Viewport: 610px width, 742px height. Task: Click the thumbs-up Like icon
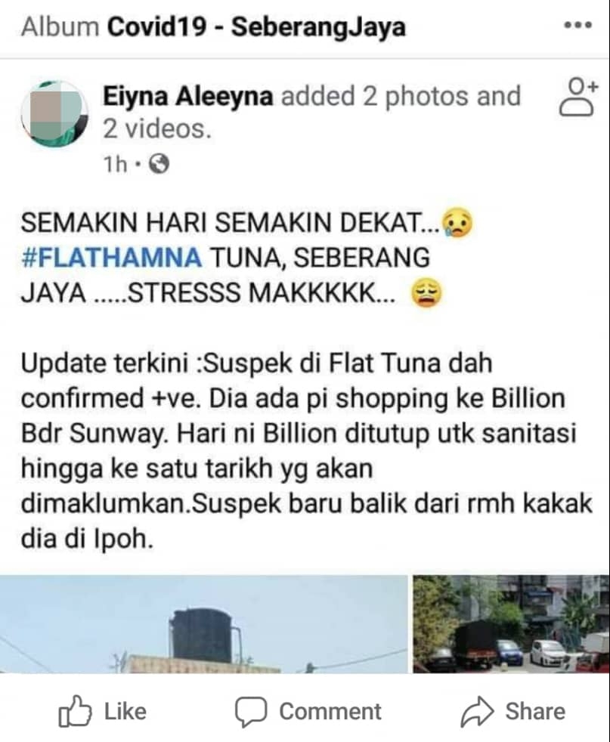(74, 711)
